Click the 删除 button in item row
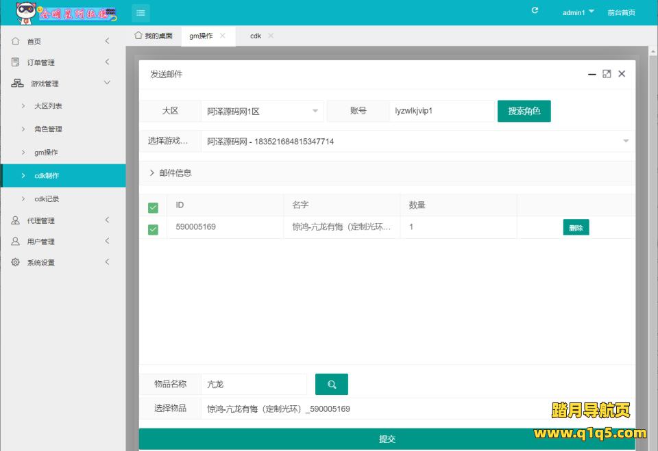The height and width of the screenshot is (451, 658). tap(576, 228)
